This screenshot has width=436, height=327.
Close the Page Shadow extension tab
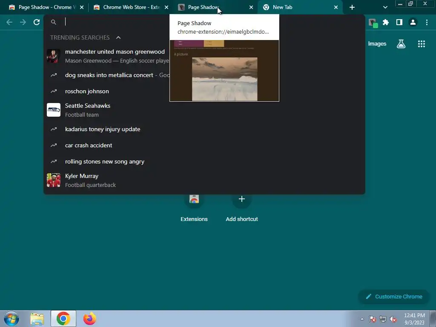251,7
